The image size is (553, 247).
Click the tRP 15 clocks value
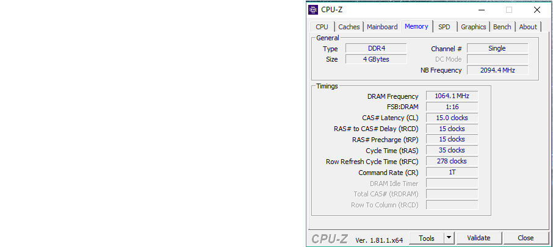[452, 139]
